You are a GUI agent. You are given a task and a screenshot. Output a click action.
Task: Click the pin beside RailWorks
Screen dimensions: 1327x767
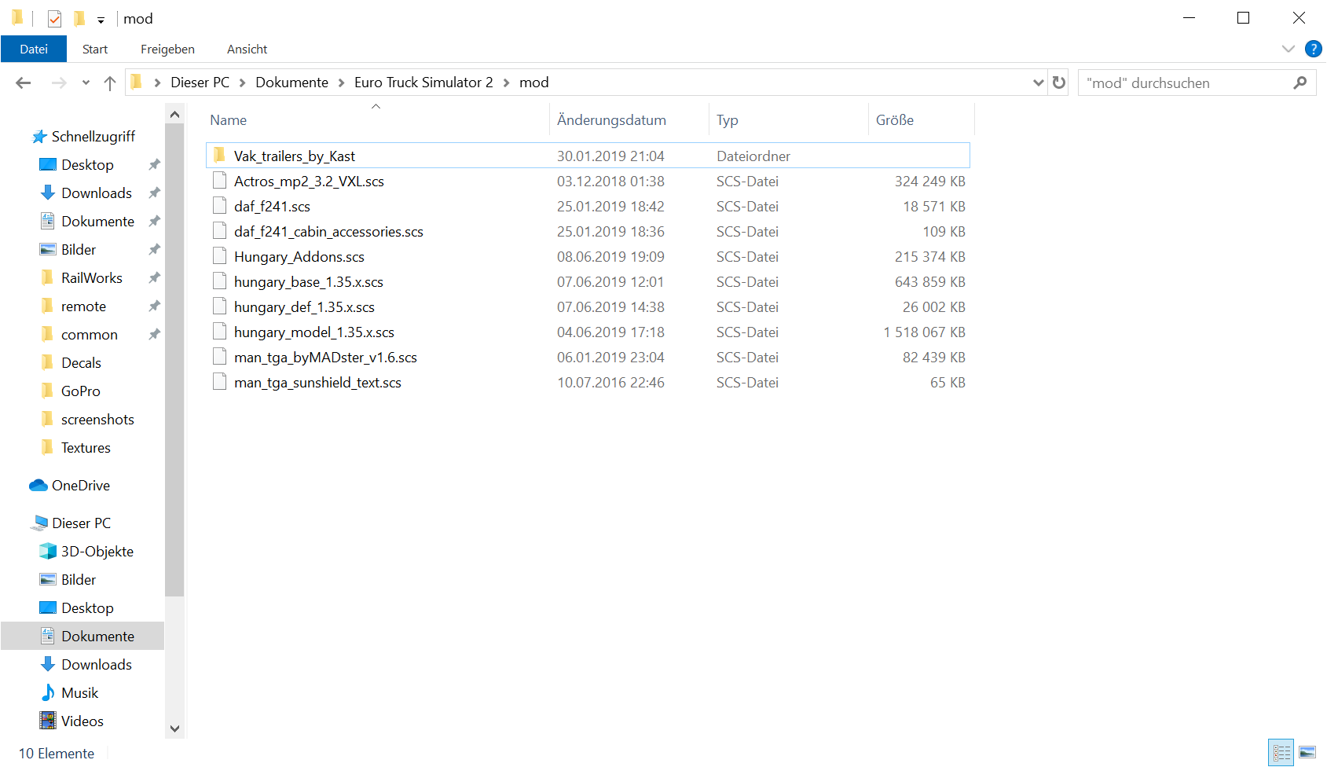tap(154, 277)
